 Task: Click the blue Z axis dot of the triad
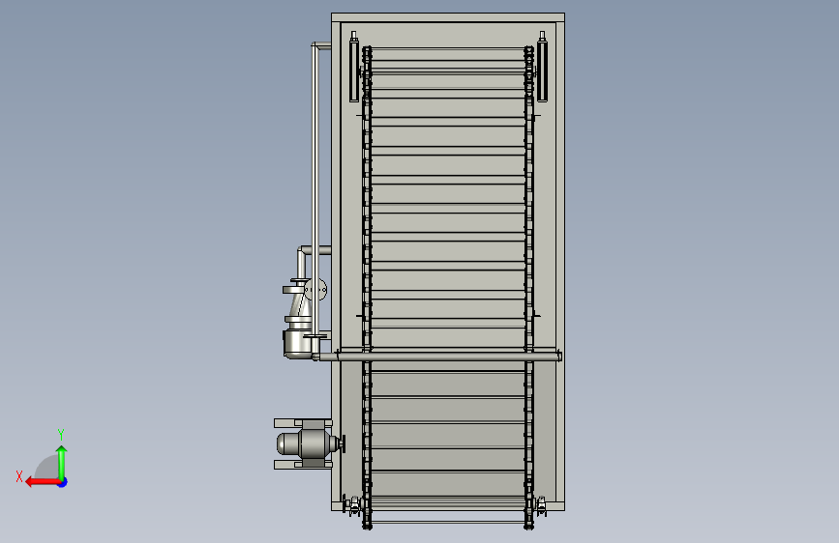click(63, 482)
